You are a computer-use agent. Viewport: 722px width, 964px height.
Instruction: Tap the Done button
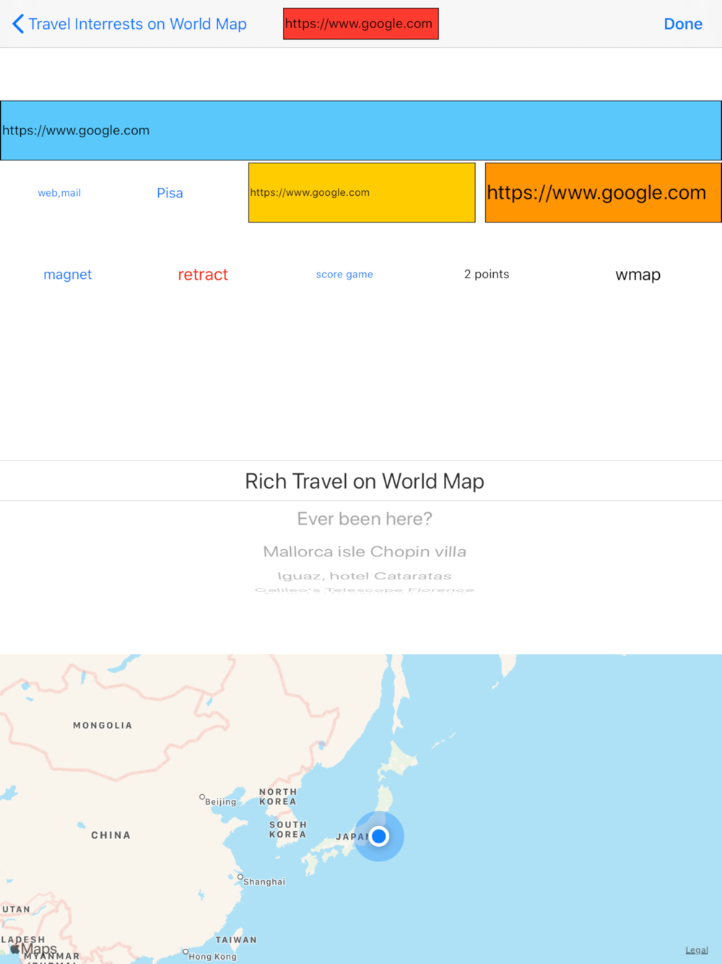[x=683, y=24]
